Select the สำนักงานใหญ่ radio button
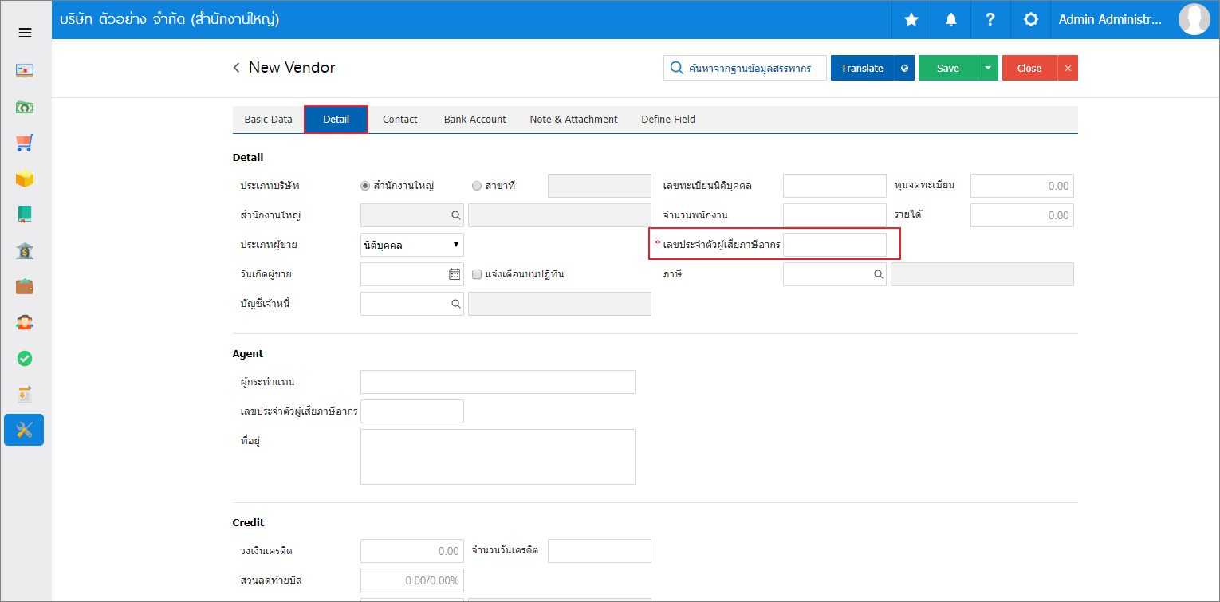The width and height of the screenshot is (1220, 602). pyautogui.click(x=365, y=186)
